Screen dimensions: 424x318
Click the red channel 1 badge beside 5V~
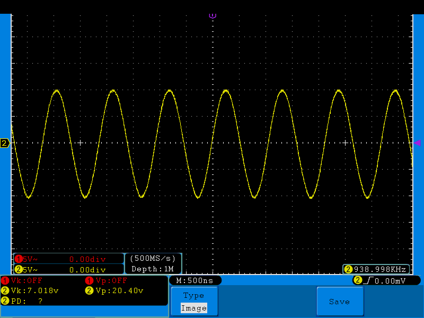click(x=19, y=259)
